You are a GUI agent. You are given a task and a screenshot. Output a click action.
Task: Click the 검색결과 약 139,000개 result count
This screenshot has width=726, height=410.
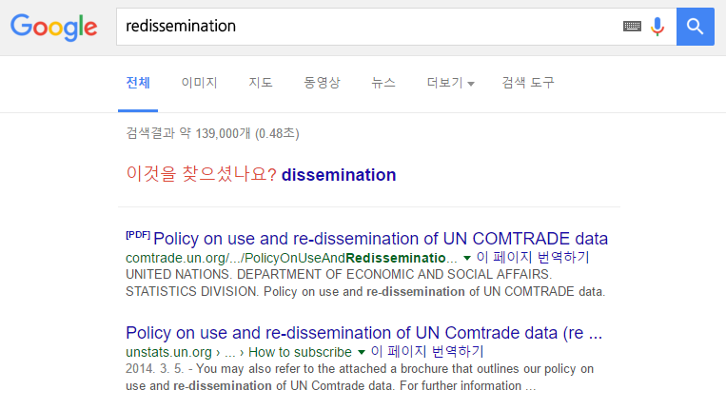click(212, 133)
